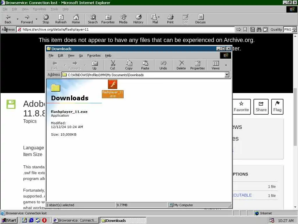Screen dimensions: 298x224
Task: Open the View menu in Downloads window
Action: 71,55
